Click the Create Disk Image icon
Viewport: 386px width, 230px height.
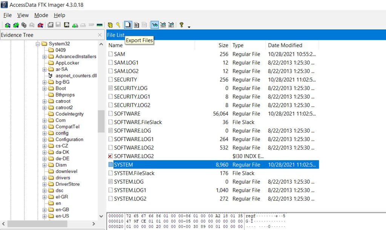pos(51,25)
